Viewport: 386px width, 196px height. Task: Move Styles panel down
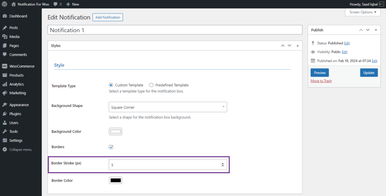tap(289, 46)
